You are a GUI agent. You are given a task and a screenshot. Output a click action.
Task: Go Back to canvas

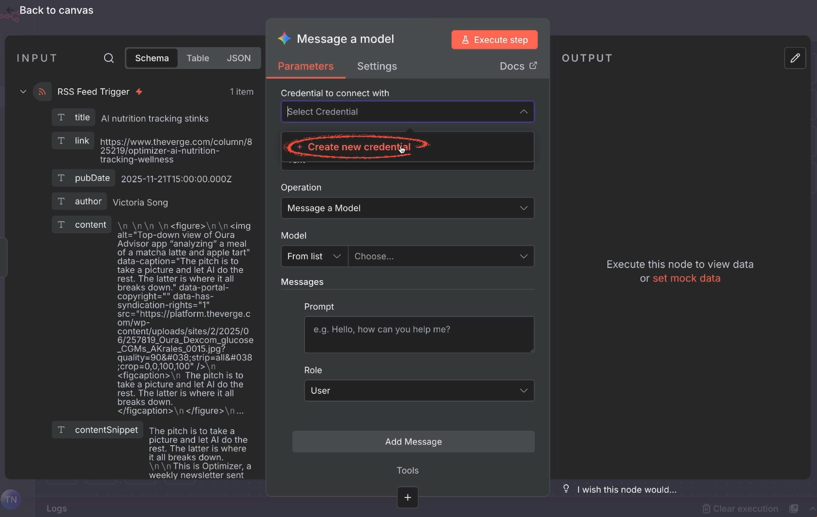(x=50, y=10)
